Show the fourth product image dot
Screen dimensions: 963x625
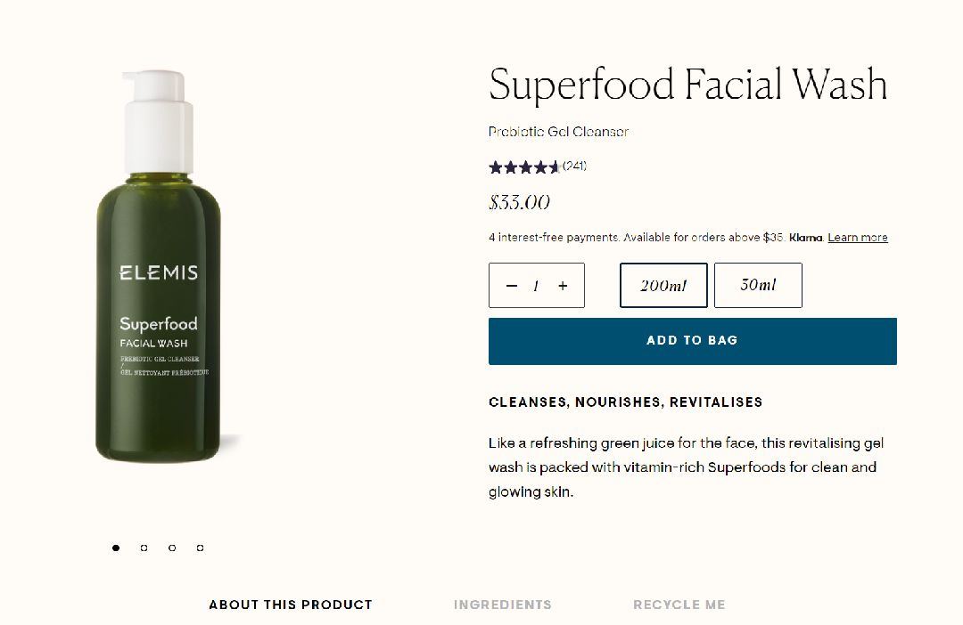(x=201, y=548)
